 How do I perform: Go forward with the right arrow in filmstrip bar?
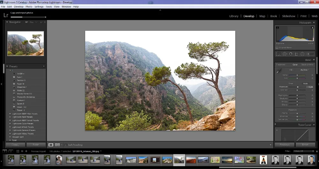point(26,151)
